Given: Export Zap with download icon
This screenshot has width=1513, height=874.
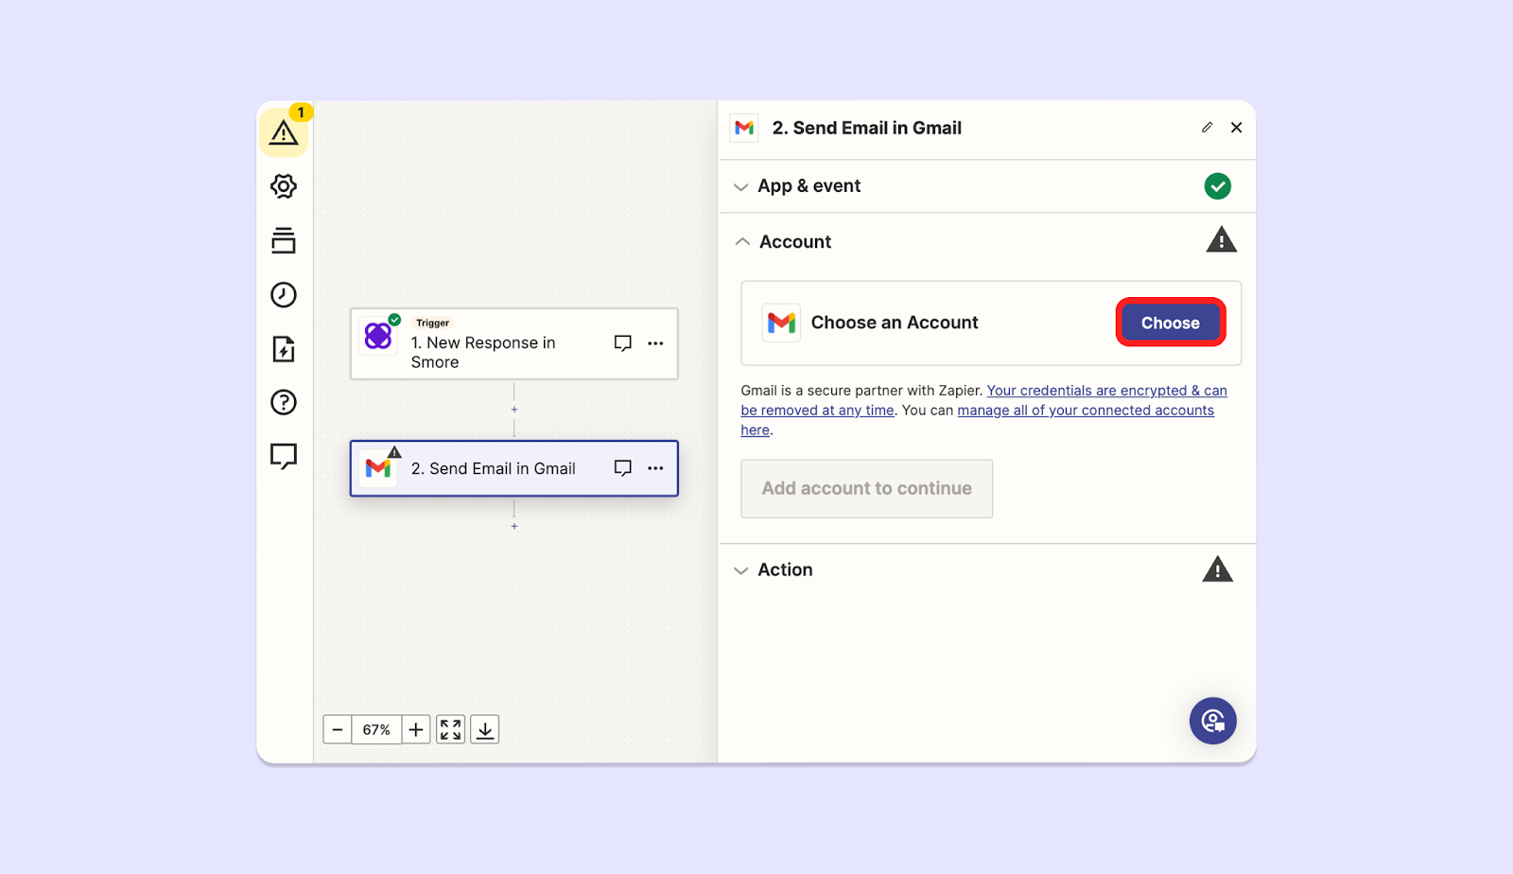Looking at the screenshot, I should pos(485,729).
